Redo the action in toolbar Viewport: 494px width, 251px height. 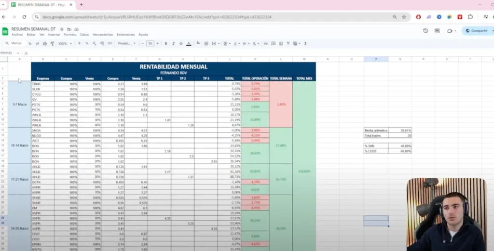[x=37, y=44]
